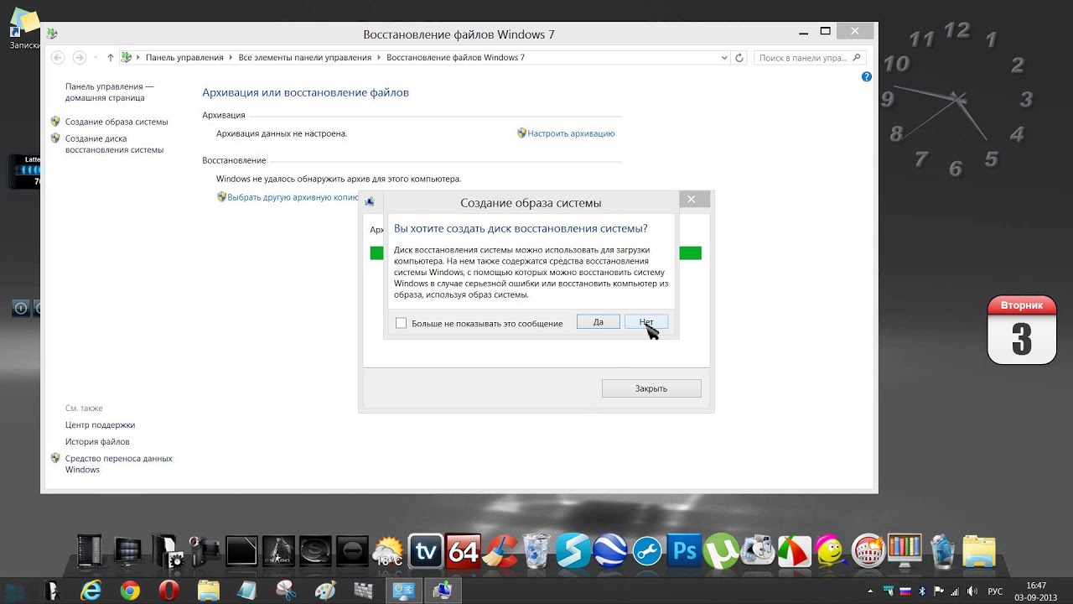Expand the address bar history dropdown
Screen dimensions: 1073x604
pyautogui.click(x=724, y=58)
